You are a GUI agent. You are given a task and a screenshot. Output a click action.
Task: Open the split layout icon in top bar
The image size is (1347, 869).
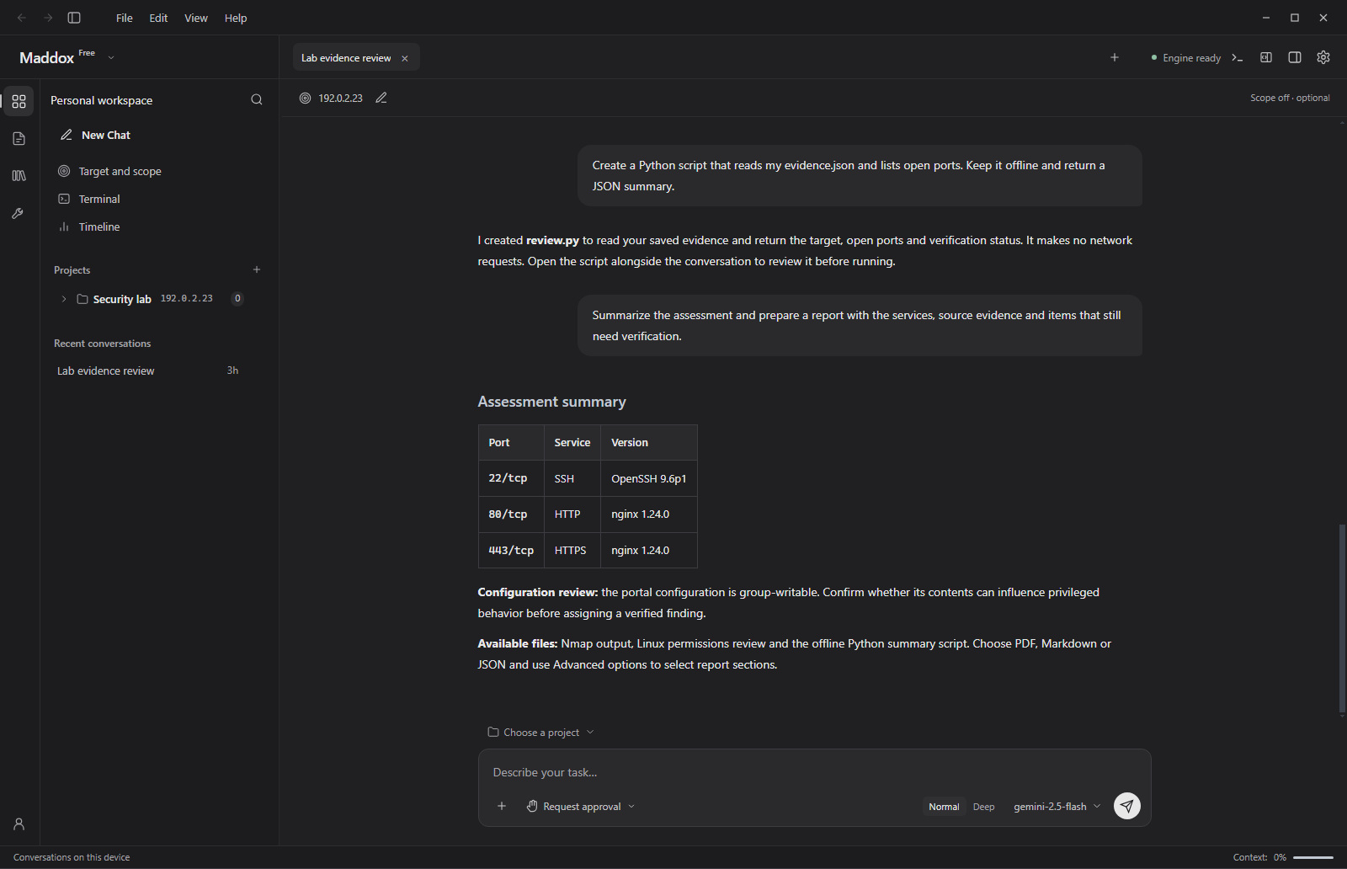pos(1266,57)
